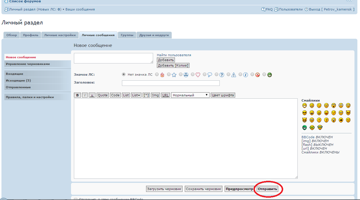Click the Отправить button
The height and width of the screenshot is (200, 360).
click(x=267, y=189)
